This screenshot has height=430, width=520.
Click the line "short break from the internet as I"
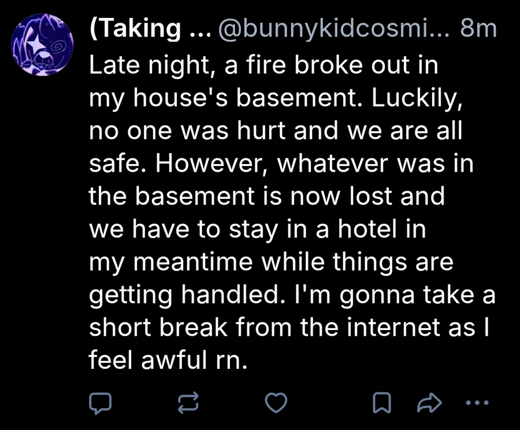point(289,329)
